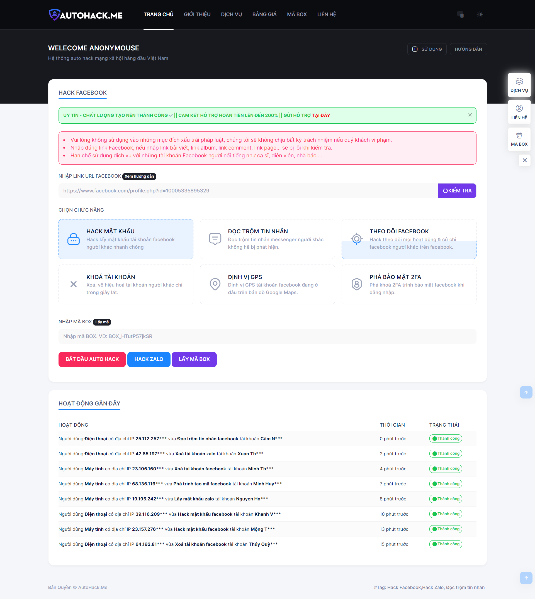Click the HOẠT ĐỘNG column header
This screenshot has height=599, width=535.
(73, 425)
